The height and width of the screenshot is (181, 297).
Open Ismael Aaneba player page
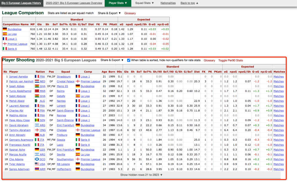pos(18,77)
